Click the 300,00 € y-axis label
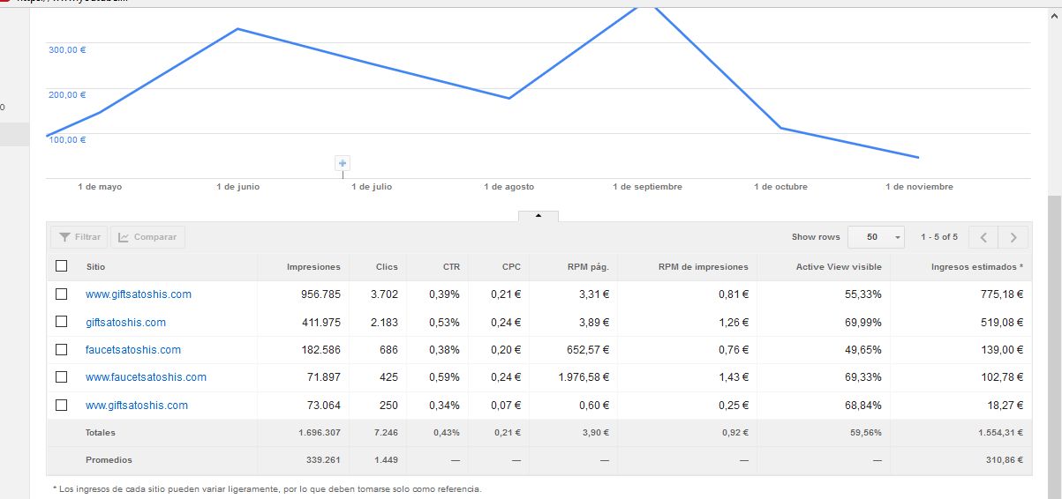The image size is (1062, 499). [67, 50]
